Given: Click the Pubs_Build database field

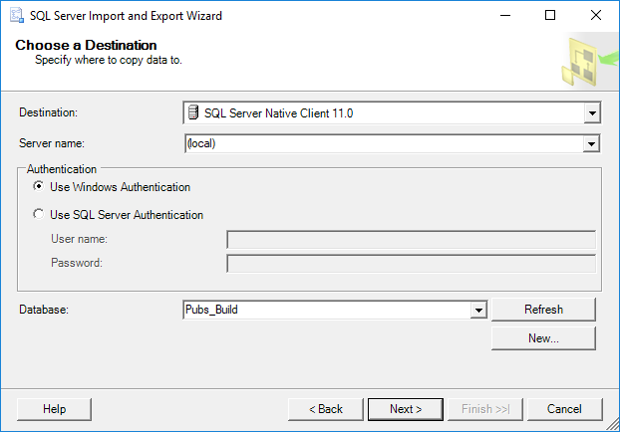Looking at the screenshot, I should pyautogui.click(x=327, y=310).
